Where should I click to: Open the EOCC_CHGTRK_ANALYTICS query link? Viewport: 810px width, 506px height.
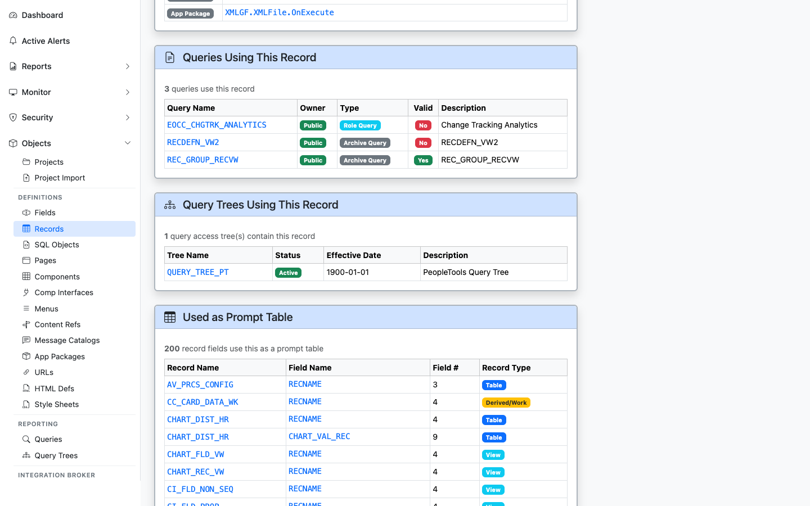coord(217,125)
